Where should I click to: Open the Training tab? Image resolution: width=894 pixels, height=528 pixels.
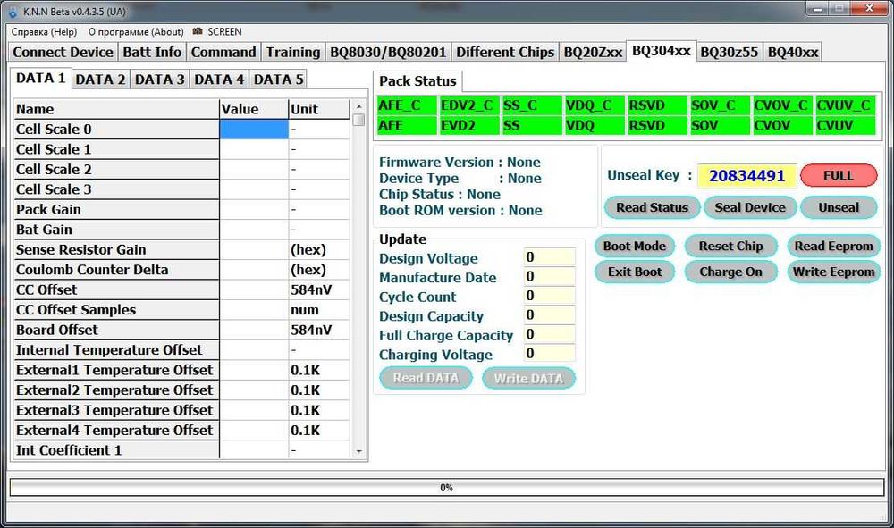[x=293, y=52]
